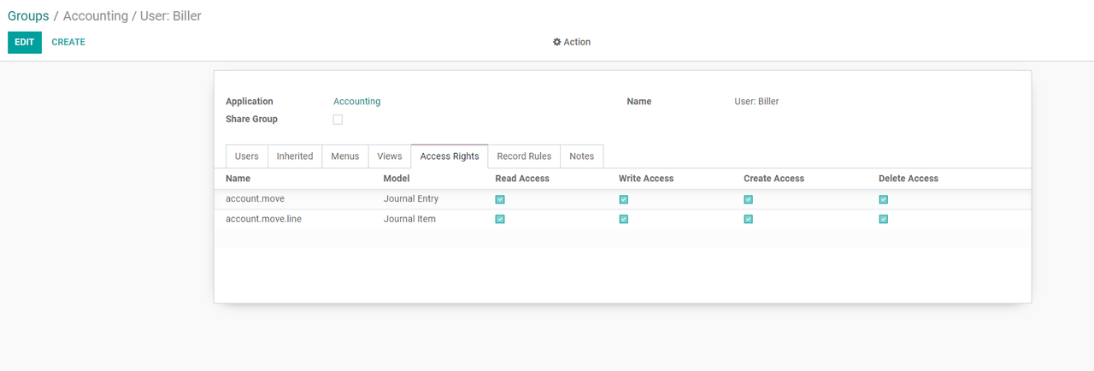Click the User: Biller name value

756,101
